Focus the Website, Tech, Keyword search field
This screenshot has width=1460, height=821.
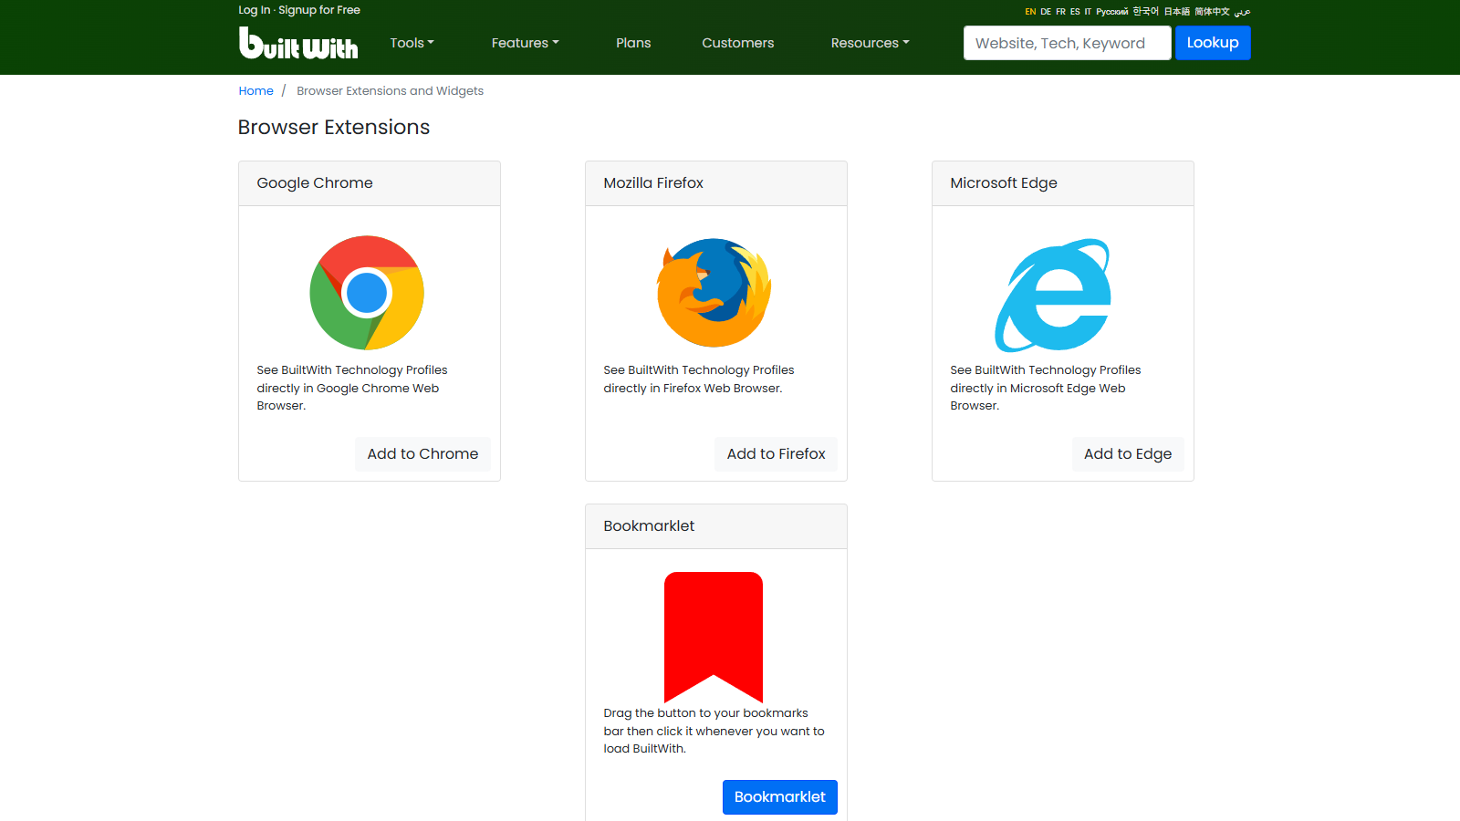1067,43
